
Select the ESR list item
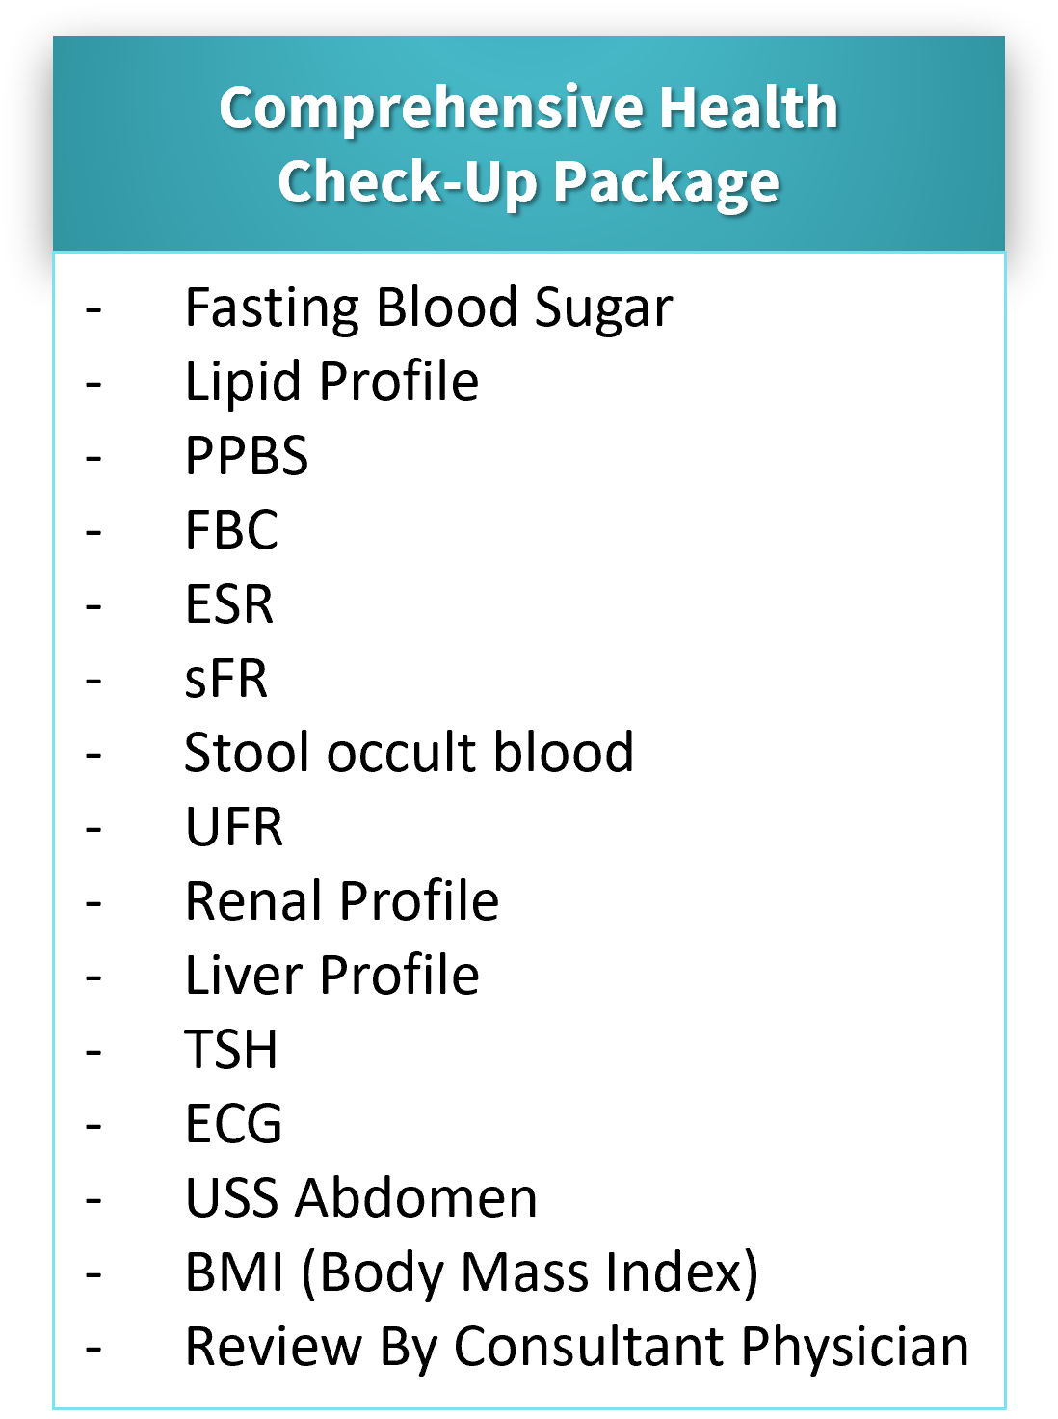tap(229, 604)
